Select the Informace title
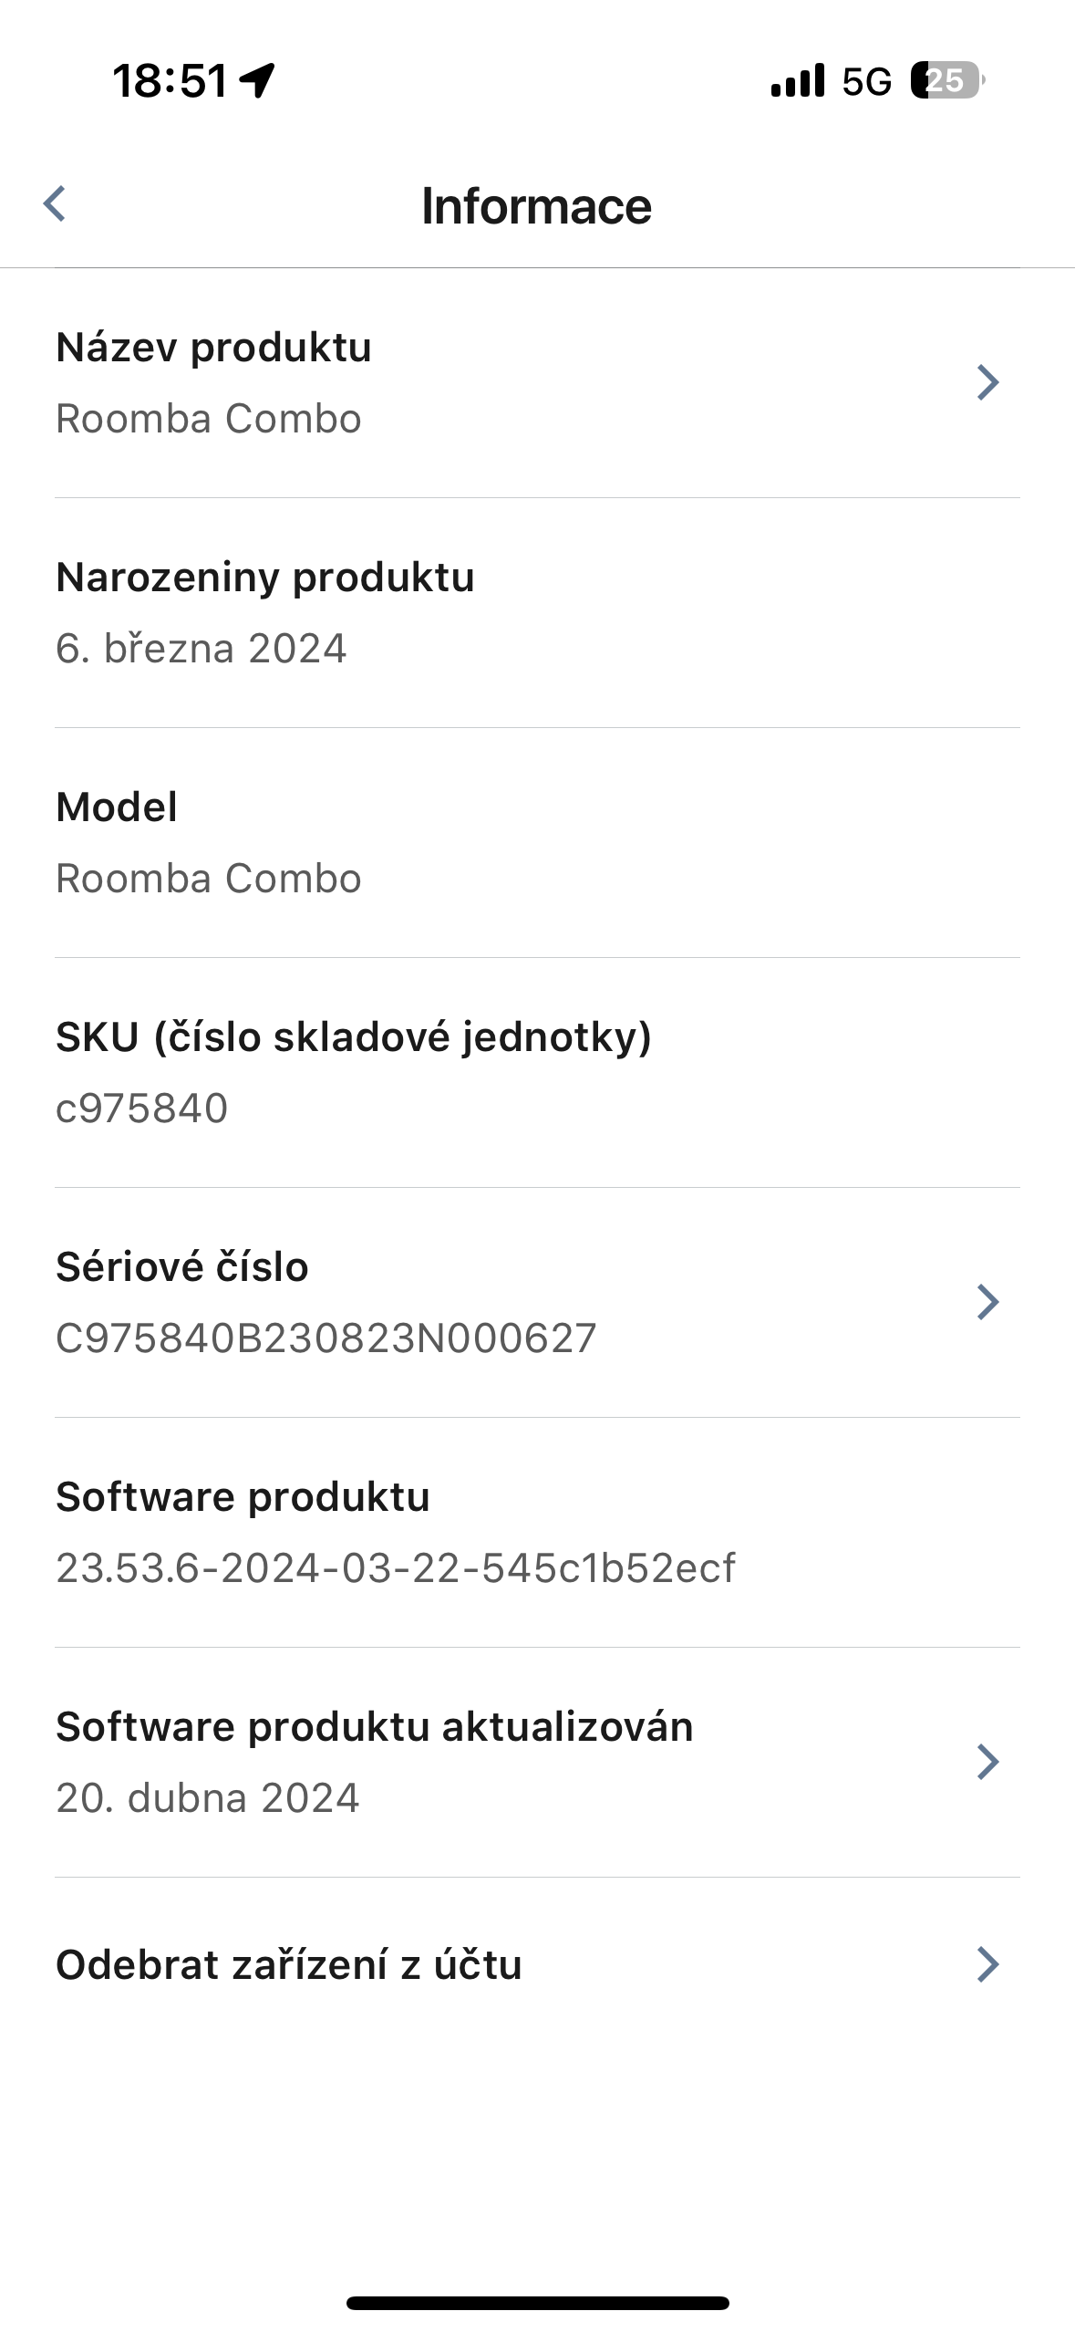Image resolution: width=1075 pixels, height=2332 pixels. (536, 204)
